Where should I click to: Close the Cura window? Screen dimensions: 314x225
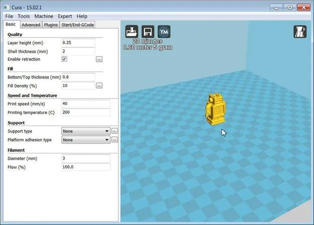point(303,7)
